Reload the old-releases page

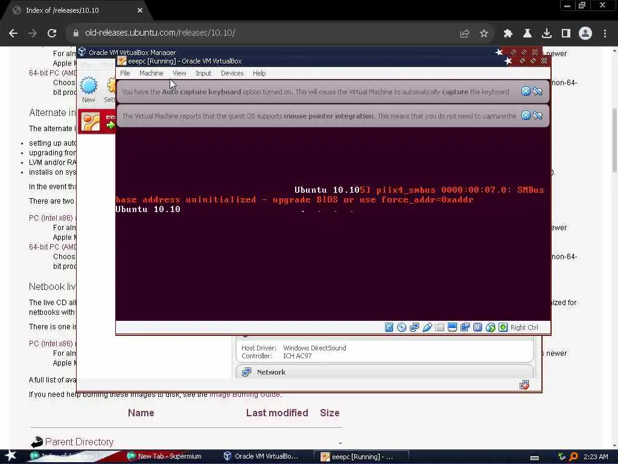click(x=52, y=33)
